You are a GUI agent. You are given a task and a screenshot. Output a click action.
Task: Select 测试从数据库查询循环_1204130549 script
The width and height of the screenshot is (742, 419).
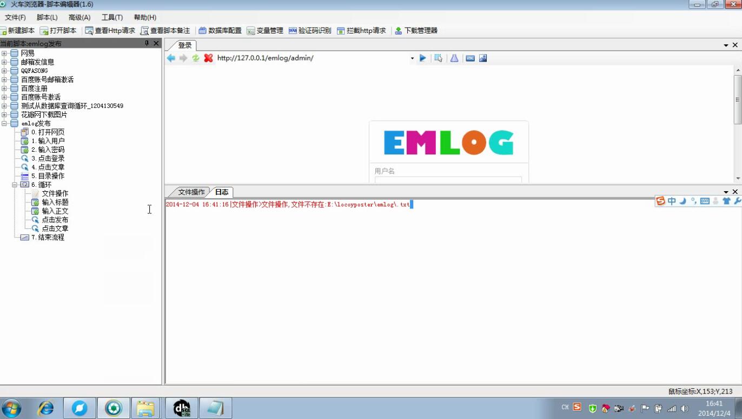72,106
